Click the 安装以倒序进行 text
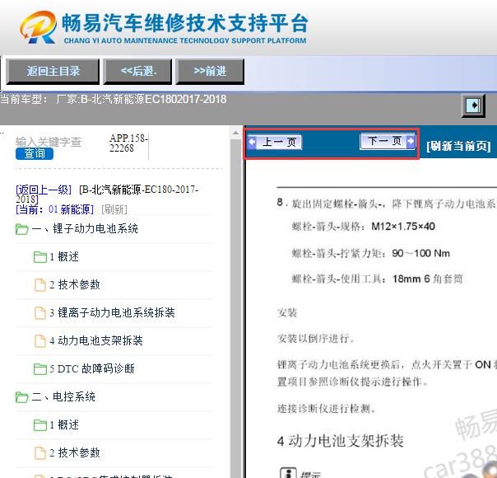Viewport: 497px width, 478px height. [316, 339]
